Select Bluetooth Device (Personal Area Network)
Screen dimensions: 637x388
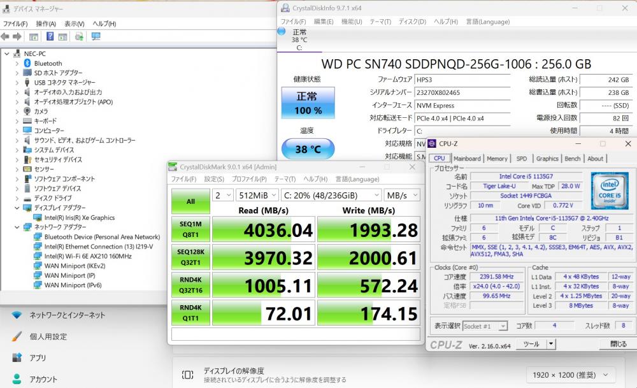pos(102,236)
